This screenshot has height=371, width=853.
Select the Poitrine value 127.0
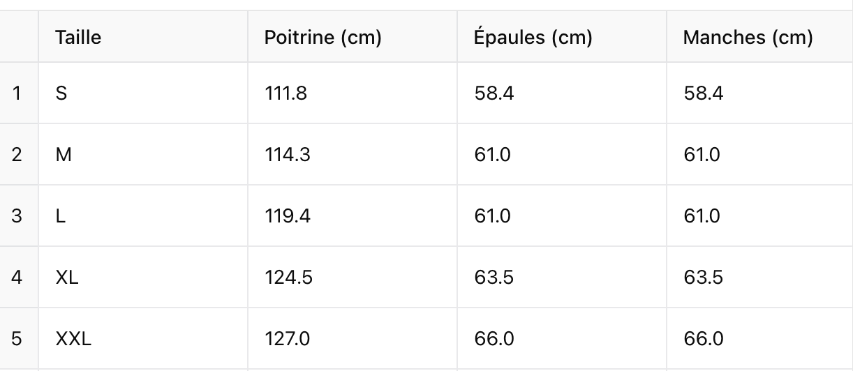pos(287,339)
